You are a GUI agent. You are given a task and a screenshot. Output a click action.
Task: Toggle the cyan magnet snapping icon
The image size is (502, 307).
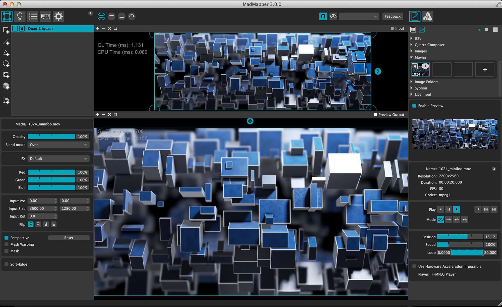(323, 16)
